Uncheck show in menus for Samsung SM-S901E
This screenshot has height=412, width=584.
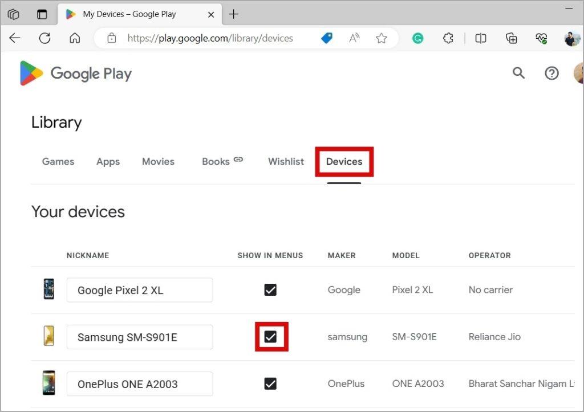coord(270,337)
